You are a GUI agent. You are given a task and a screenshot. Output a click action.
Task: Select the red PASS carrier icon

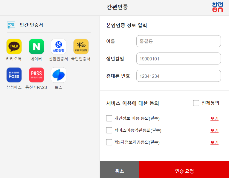click(x=36, y=75)
